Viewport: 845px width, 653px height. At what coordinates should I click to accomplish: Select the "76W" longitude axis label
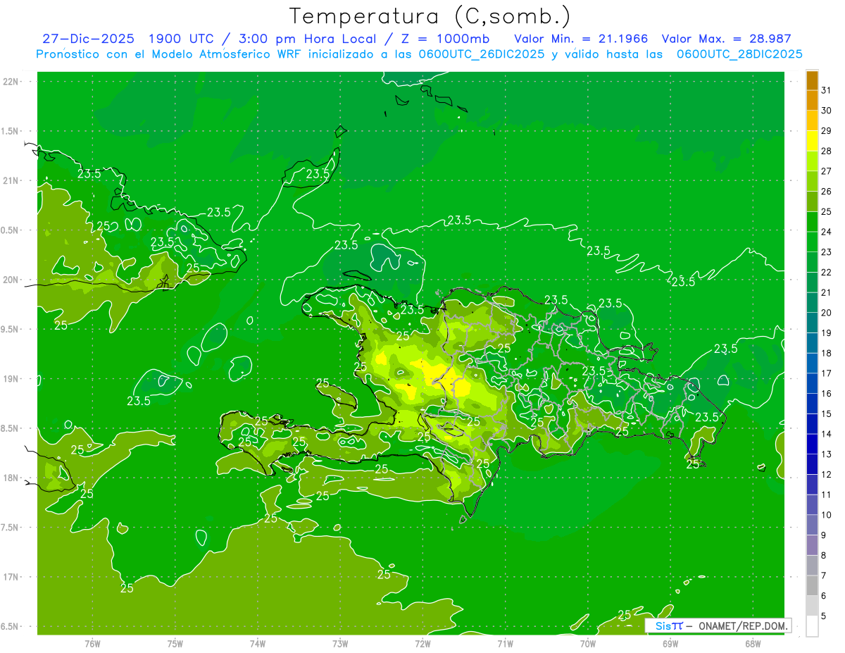coord(92,643)
